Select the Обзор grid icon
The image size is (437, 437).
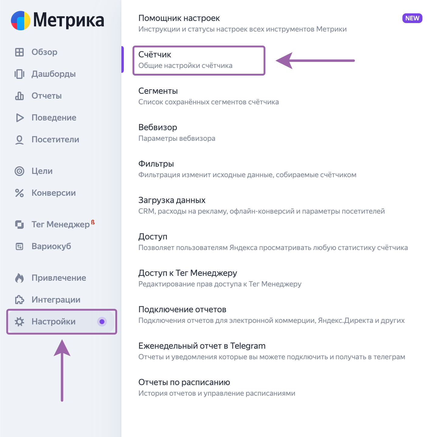tap(20, 52)
